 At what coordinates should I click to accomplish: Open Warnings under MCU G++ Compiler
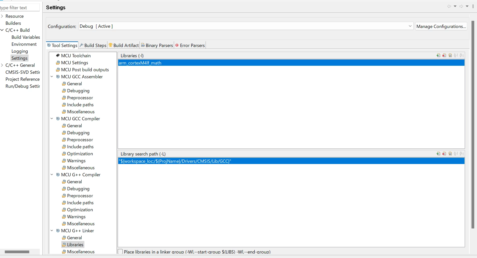pos(76,217)
